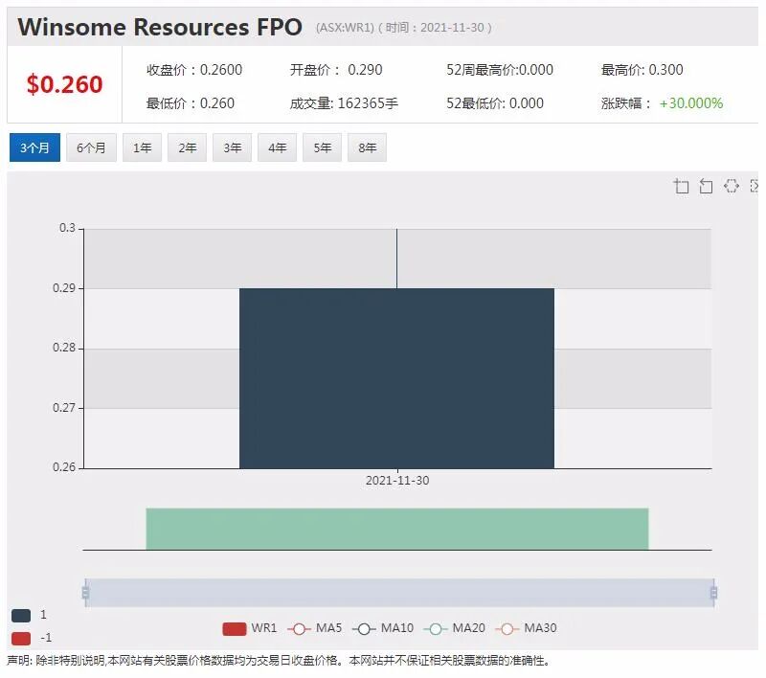
Task: Click the 收盘价：0.2600 value
Action: tap(194, 70)
